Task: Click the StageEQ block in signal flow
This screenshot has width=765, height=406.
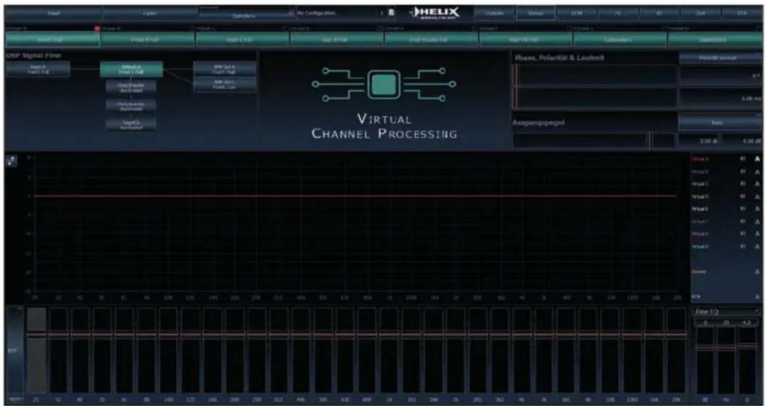Action: point(131,124)
